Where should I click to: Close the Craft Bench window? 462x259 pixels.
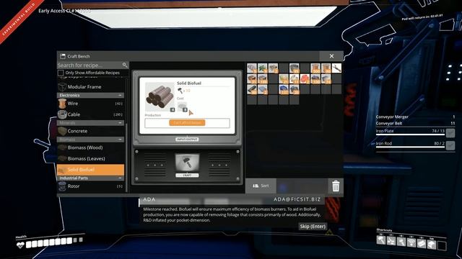coord(331,56)
